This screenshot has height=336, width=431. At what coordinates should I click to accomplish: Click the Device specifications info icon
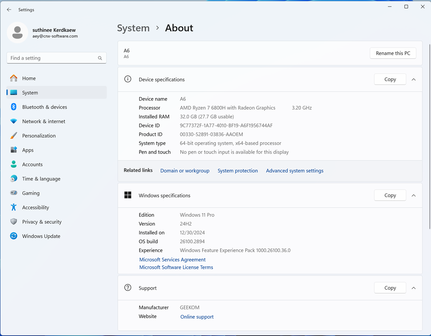[x=128, y=79]
